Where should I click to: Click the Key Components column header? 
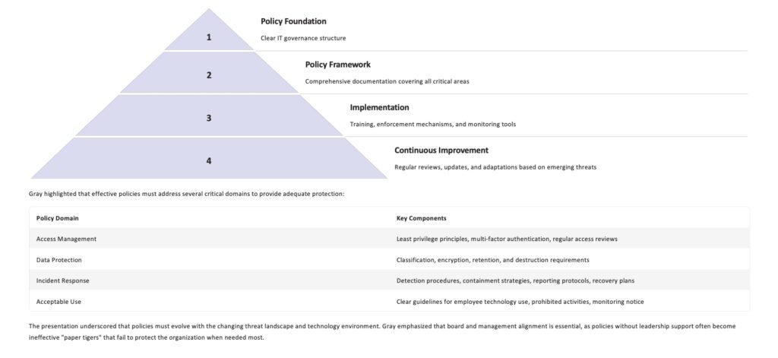[x=421, y=218]
